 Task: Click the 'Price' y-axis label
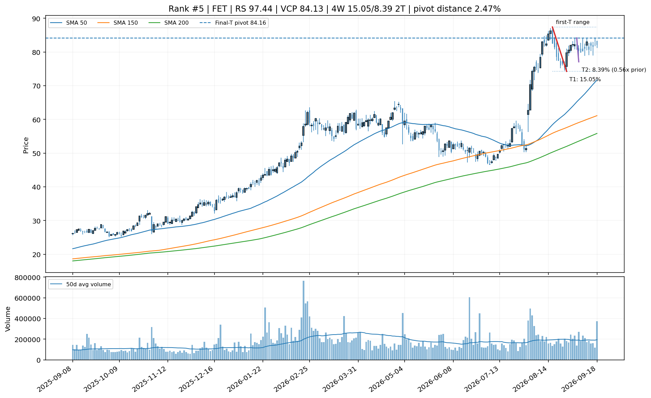[26, 145]
